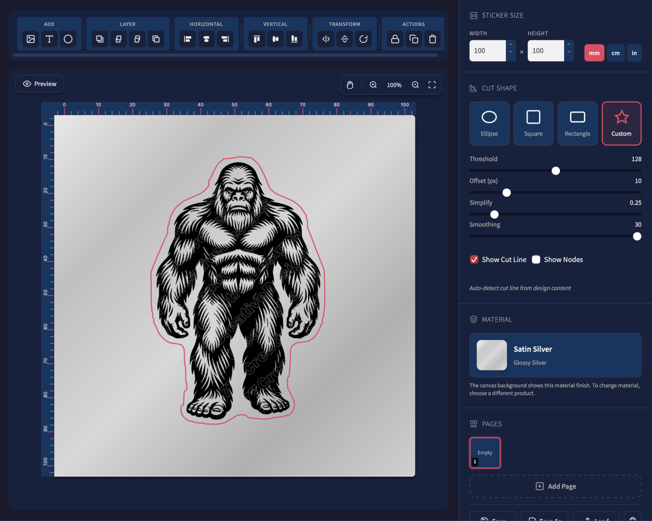Click the Add Image icon
The image size is (652, 521).
(x=31, y=39)
